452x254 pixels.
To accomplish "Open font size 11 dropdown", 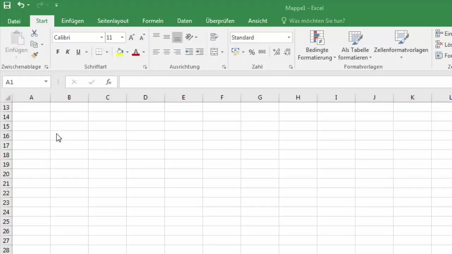I will [122, 37].
